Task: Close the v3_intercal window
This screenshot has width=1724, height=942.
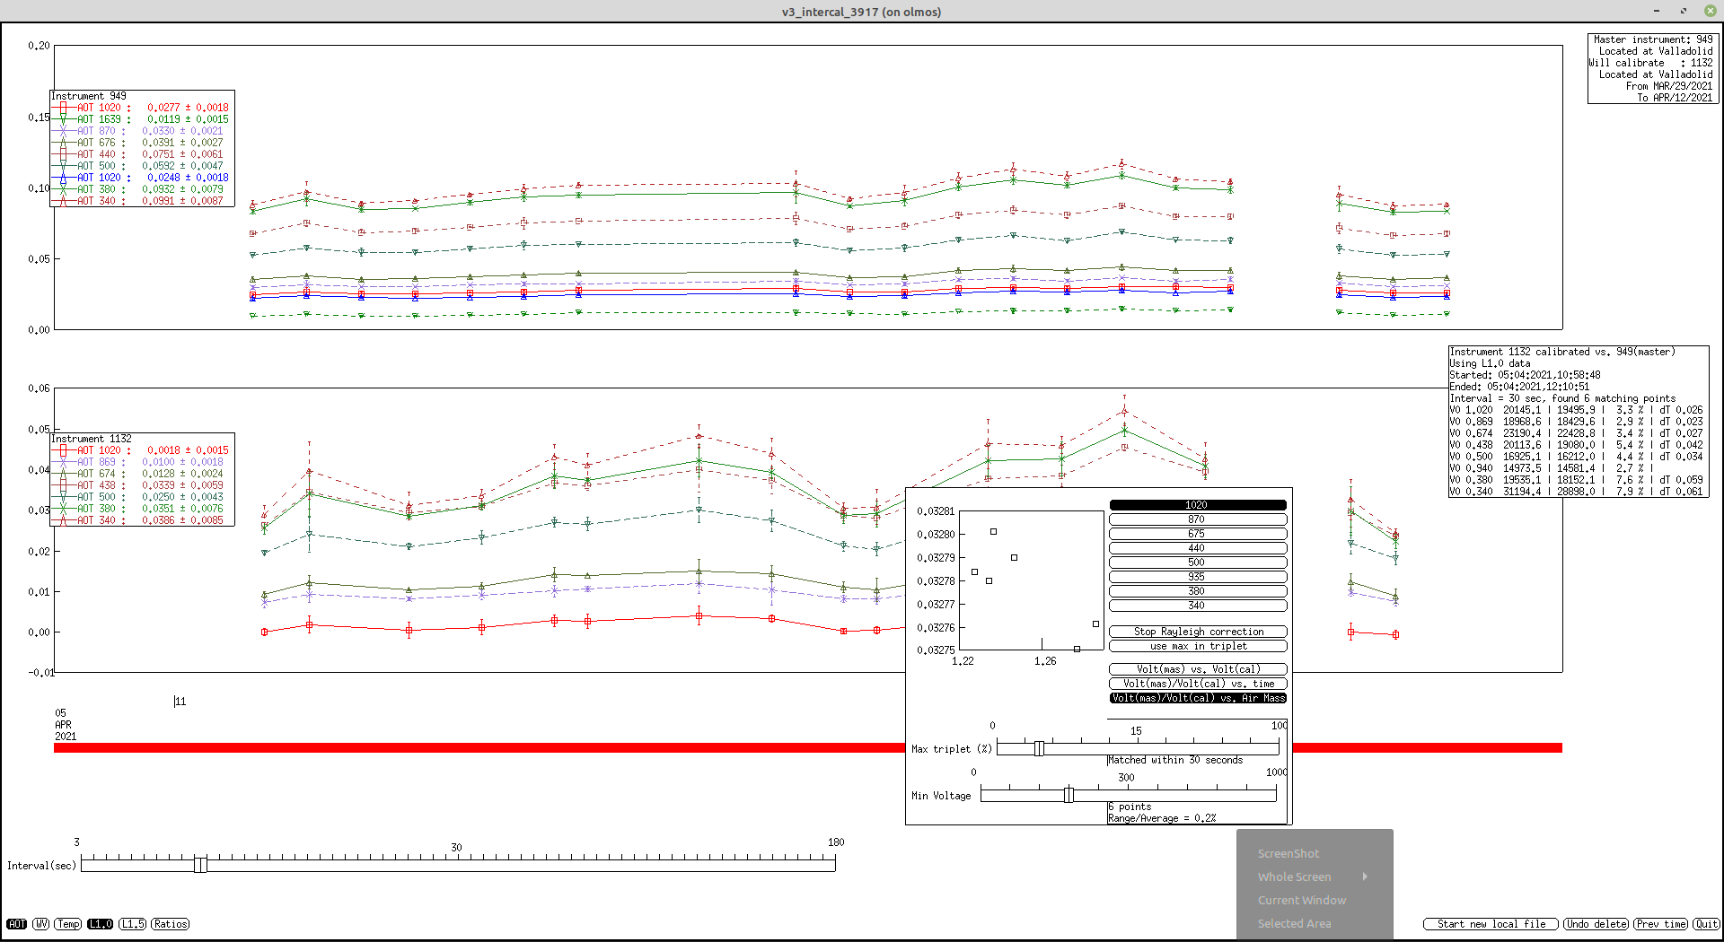Action: [1710, 11]
